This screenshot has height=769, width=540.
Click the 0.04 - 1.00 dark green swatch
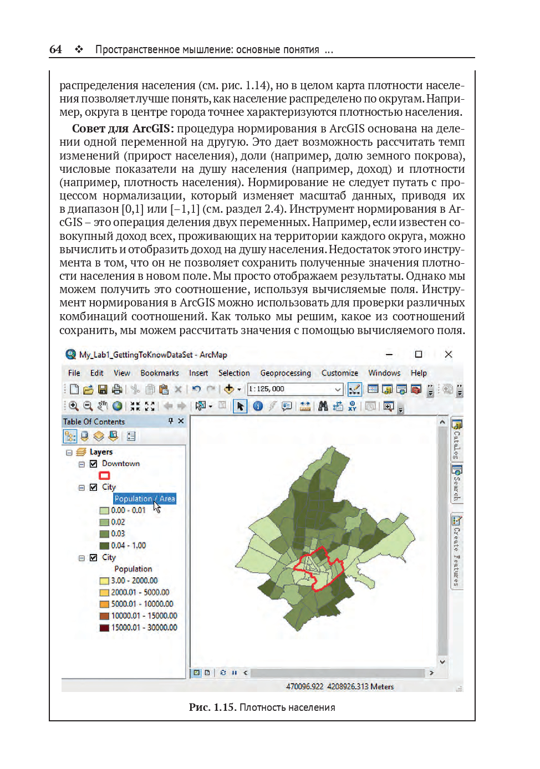[104, 546]
